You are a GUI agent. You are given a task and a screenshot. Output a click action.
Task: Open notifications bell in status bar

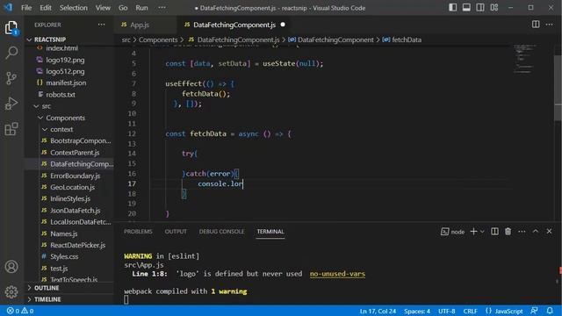coord(550,311)
